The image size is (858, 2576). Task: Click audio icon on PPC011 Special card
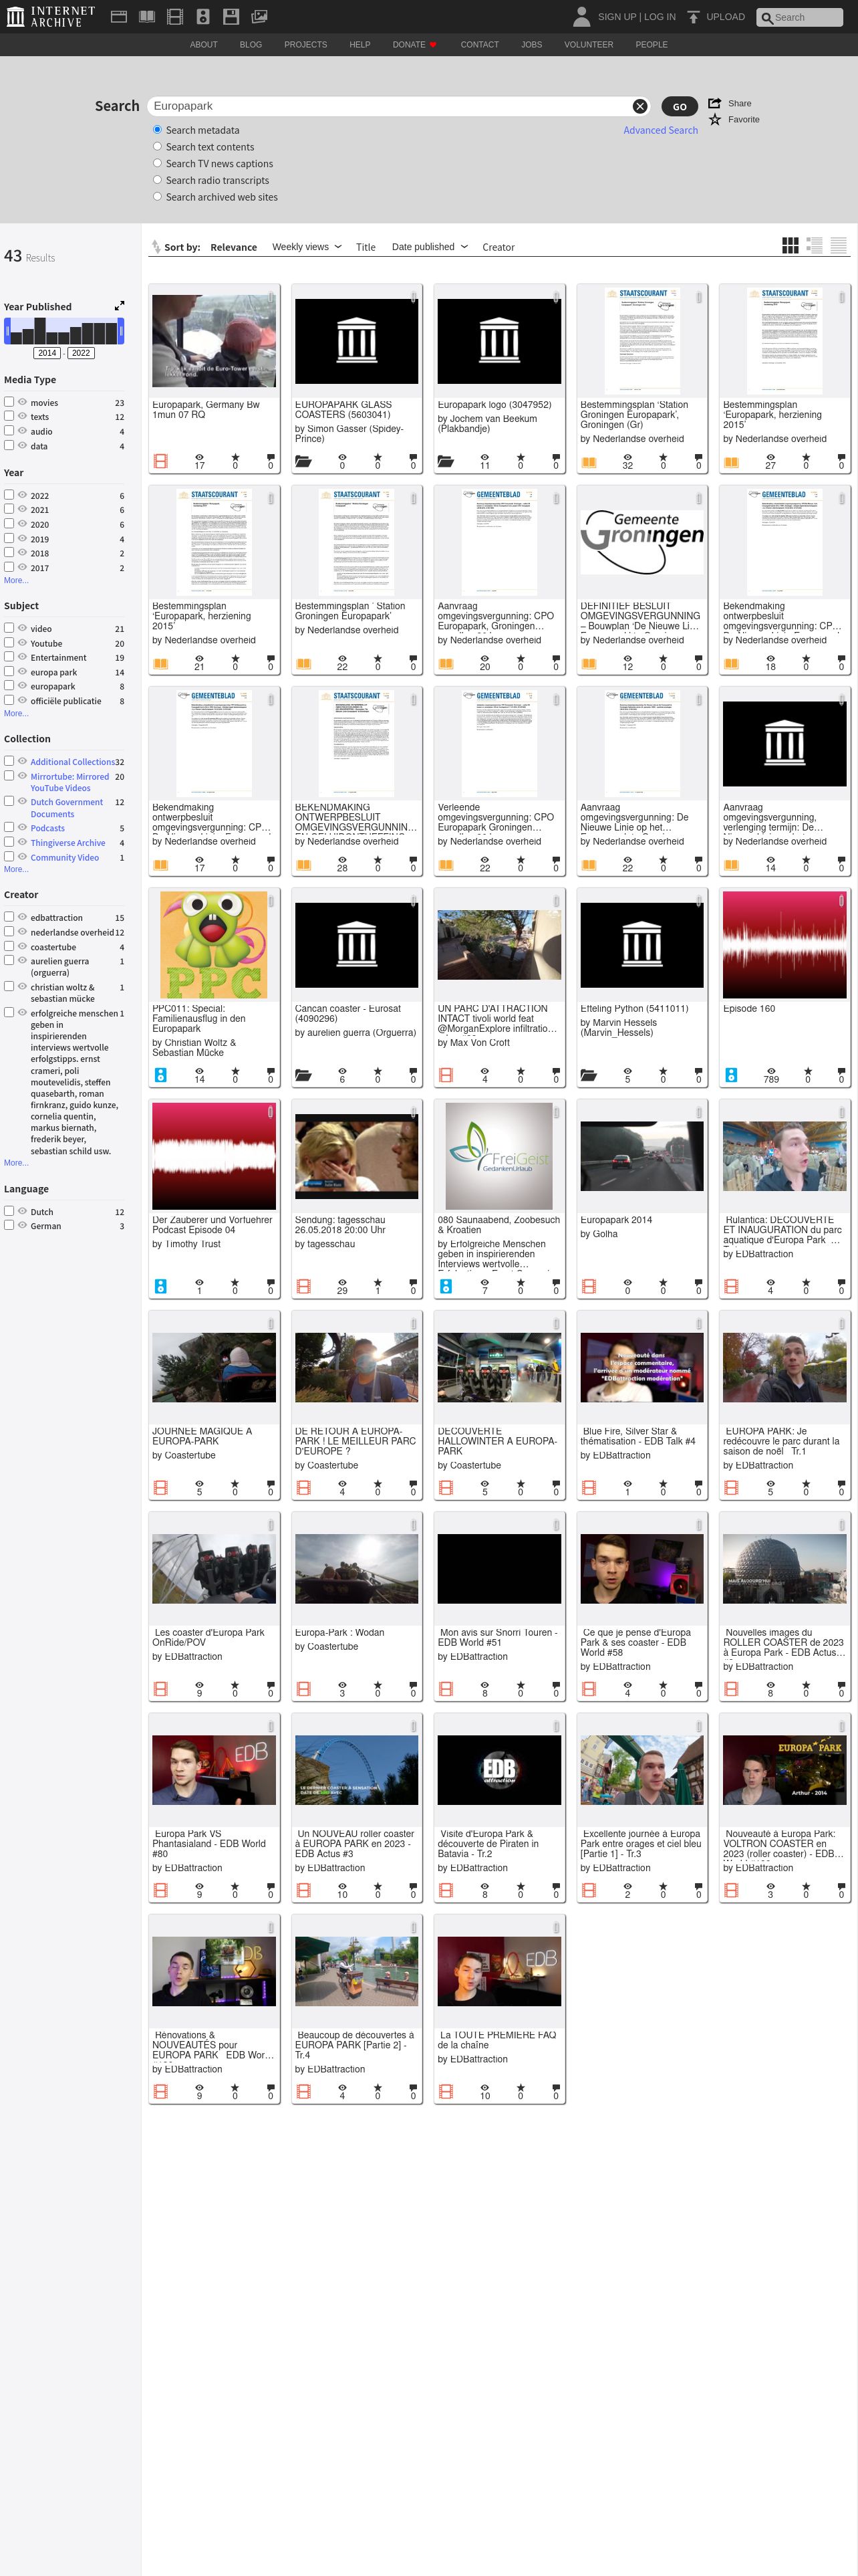tap(160, 1075)
